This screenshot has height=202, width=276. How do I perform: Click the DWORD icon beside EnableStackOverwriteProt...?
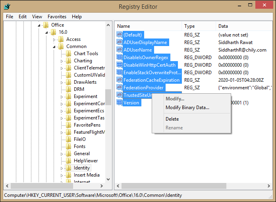(x=120, y=72)
